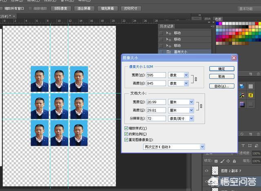Apply the multicolor striped style preset
Image resolution: width=261 pixels, height=191 pixels.
[242, 95]
